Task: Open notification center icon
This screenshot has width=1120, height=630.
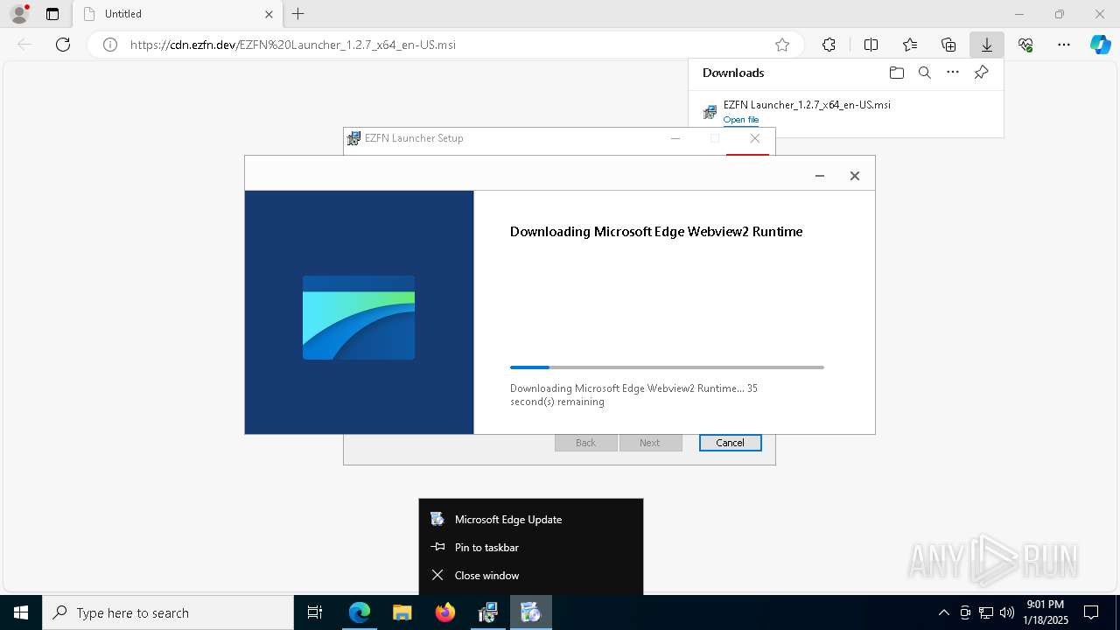Action: click(1091, 612)
